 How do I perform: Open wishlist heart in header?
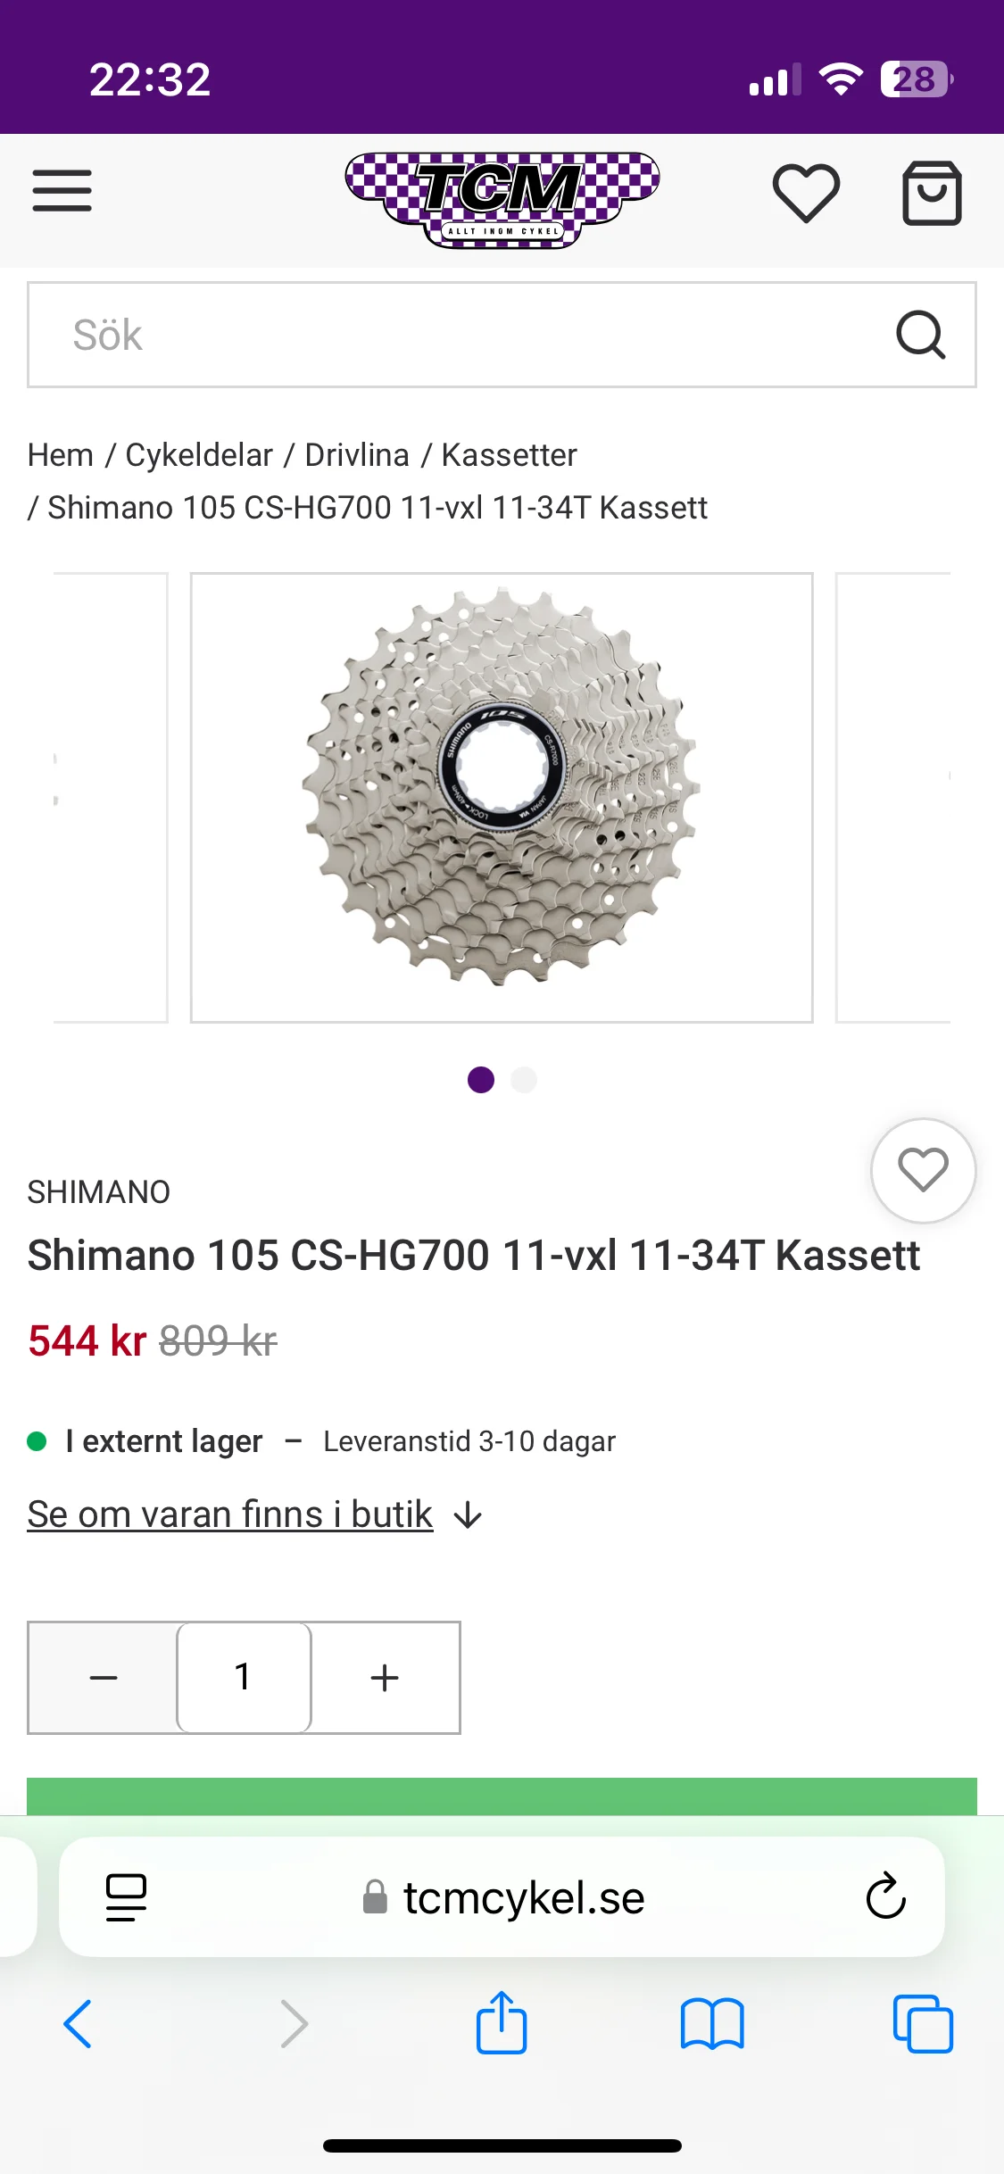click(x=806, y=193)
